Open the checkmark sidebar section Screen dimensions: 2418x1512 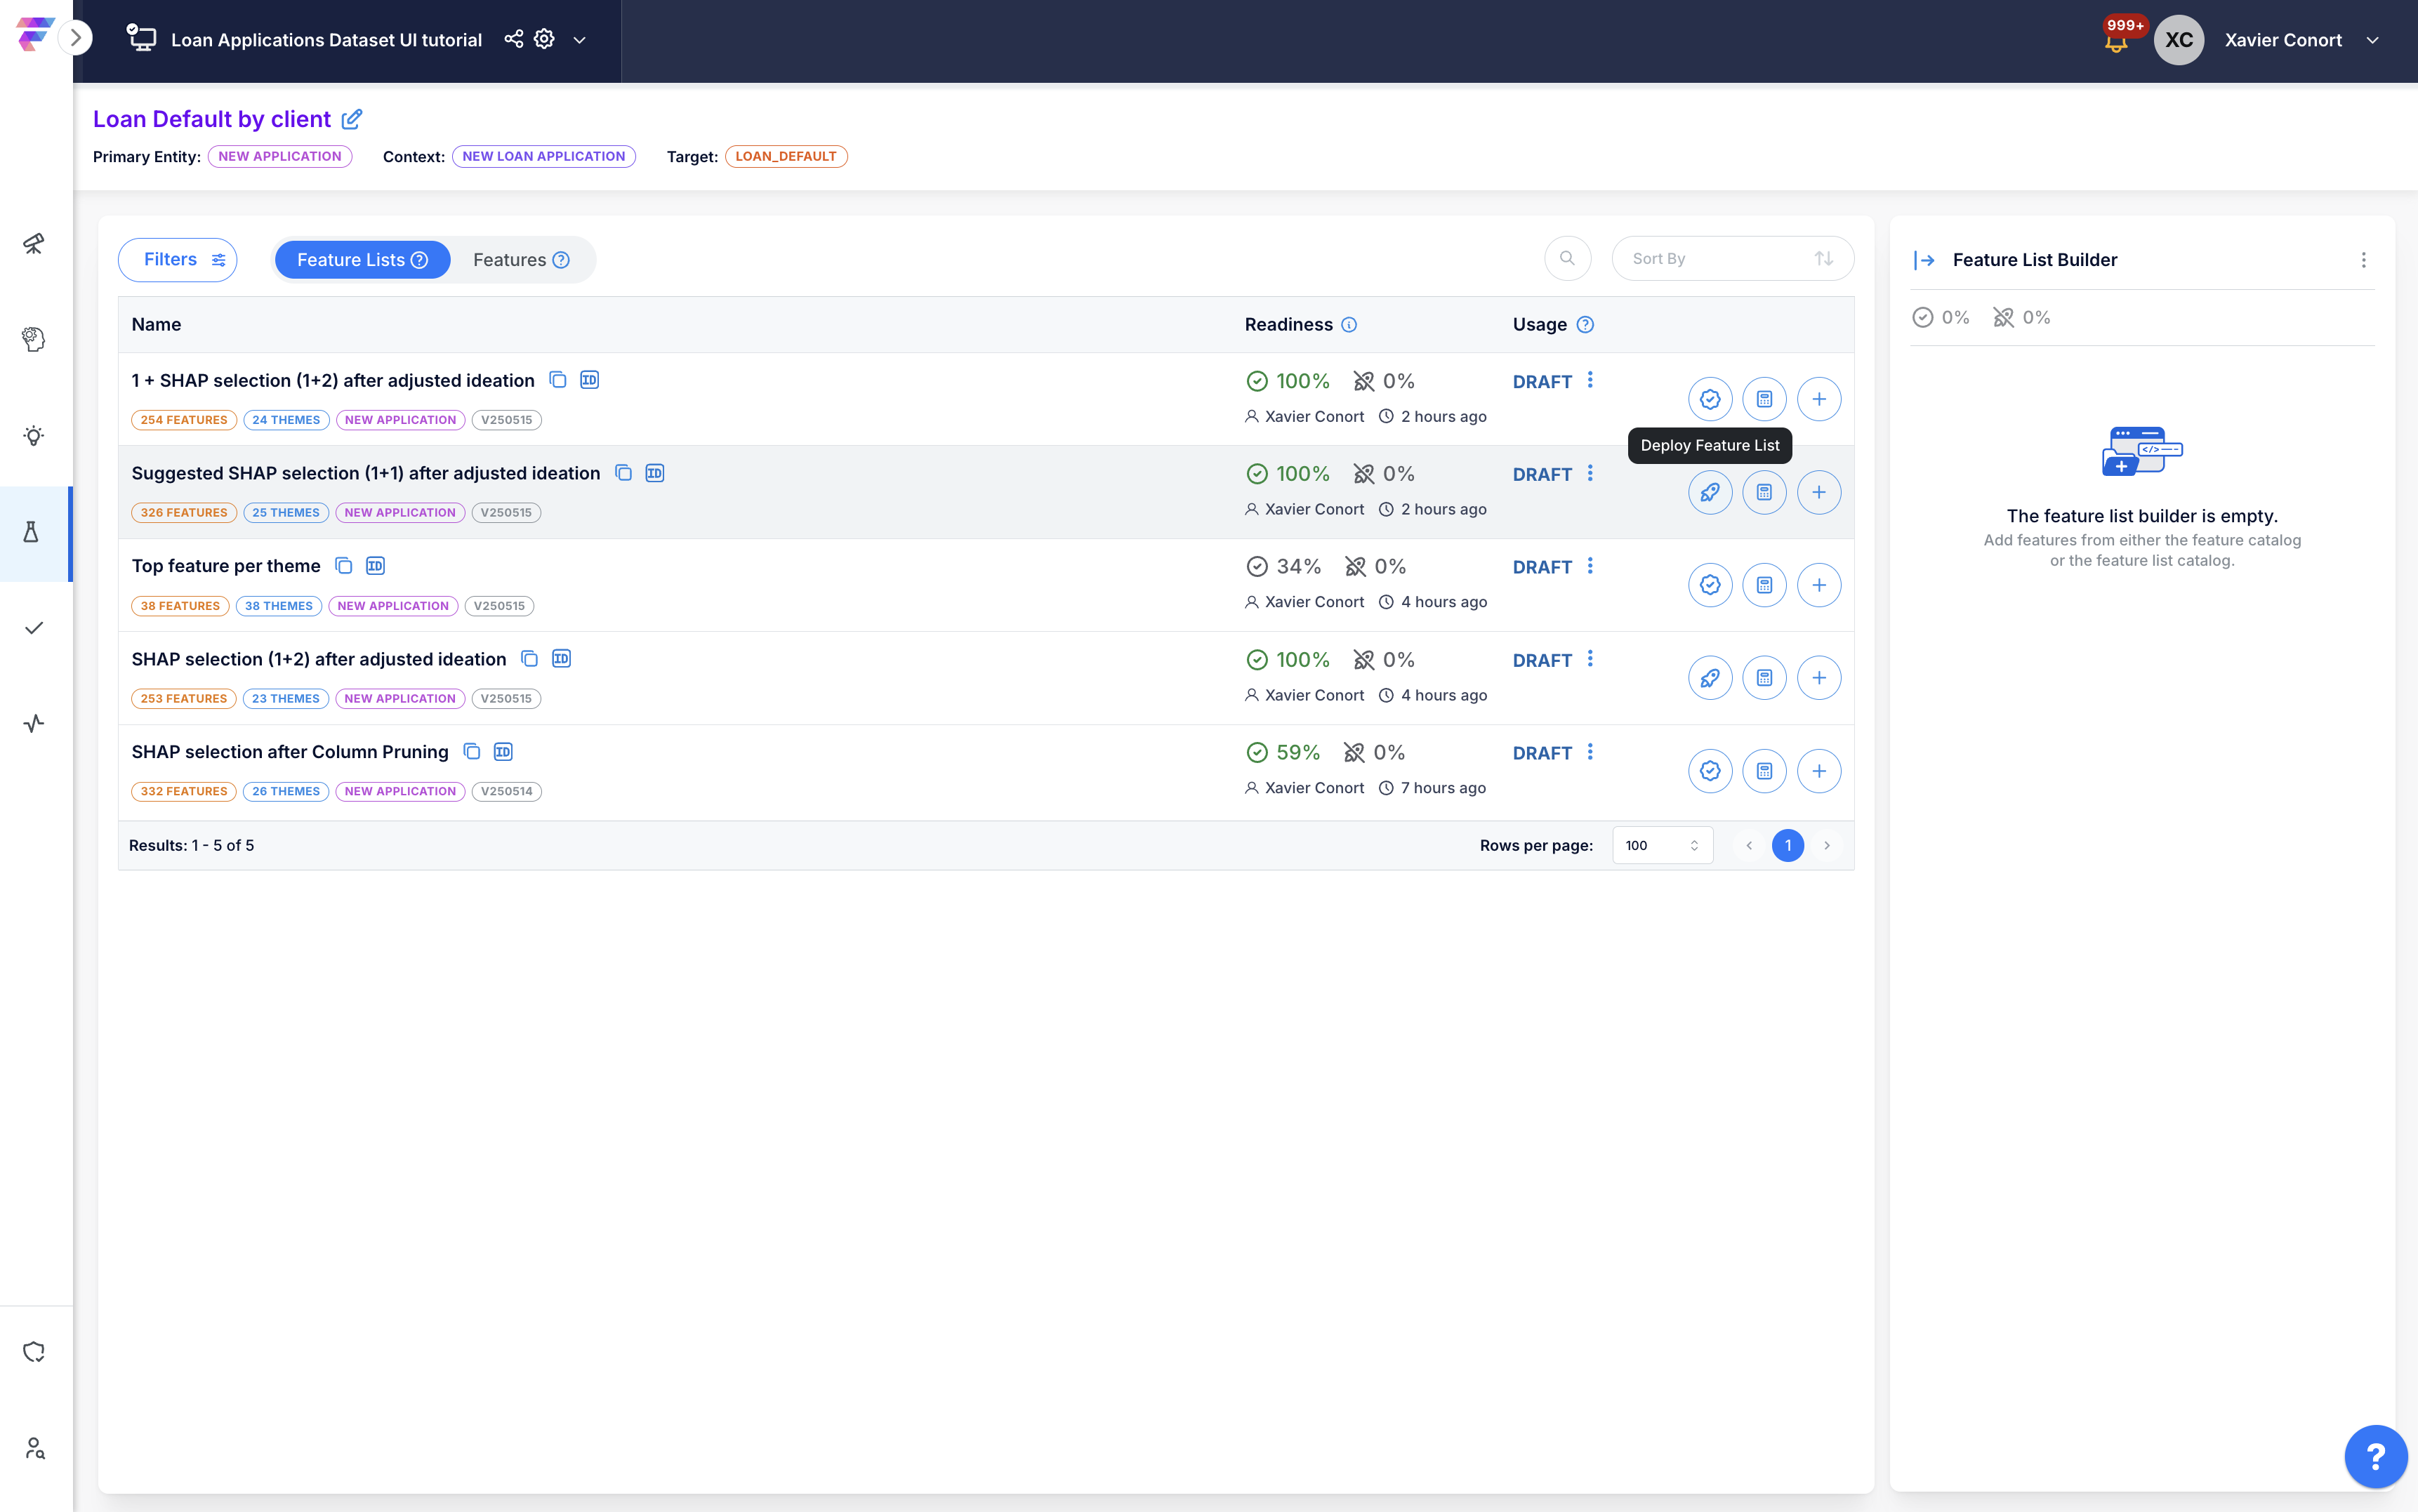[34, 628]
